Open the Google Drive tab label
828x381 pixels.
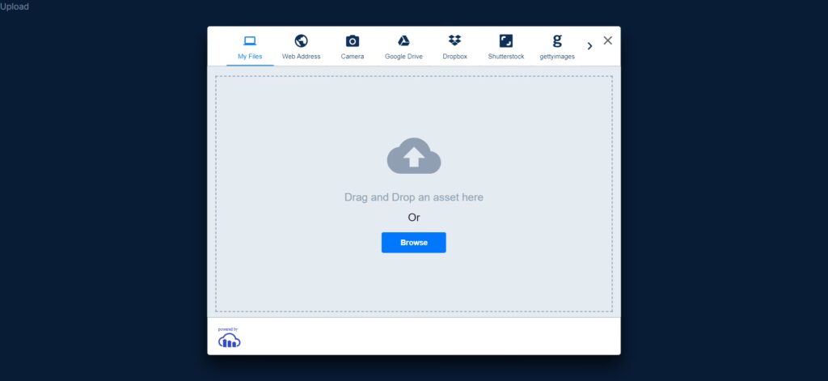click(403, 57)
